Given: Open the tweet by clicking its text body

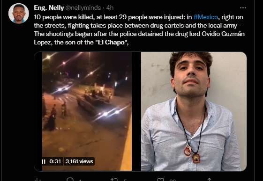Looking at the screenshot, I should point(139,29).
